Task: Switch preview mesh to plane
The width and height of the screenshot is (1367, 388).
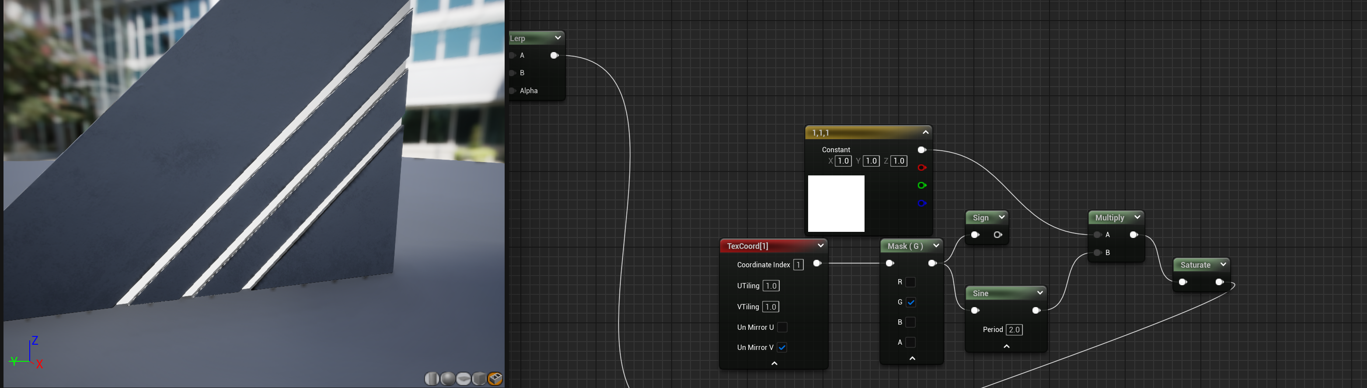Action: coord(463,378)
